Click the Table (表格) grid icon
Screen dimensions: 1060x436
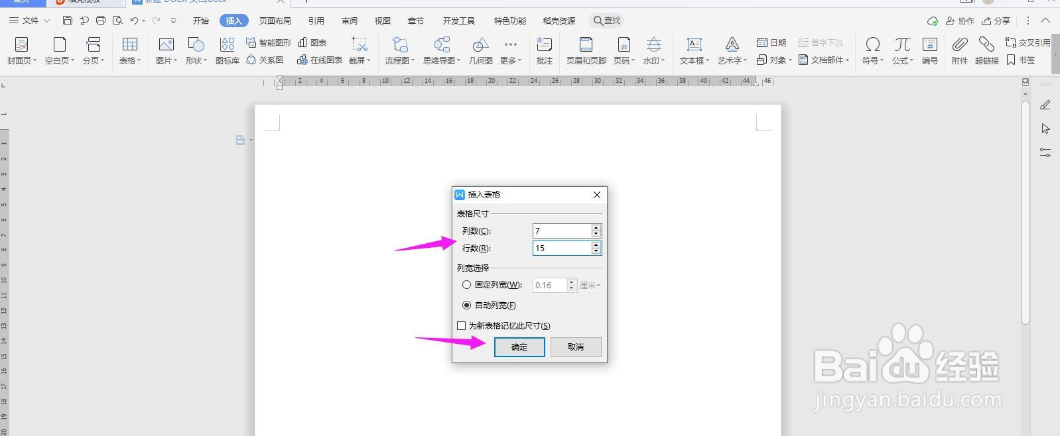130,44
